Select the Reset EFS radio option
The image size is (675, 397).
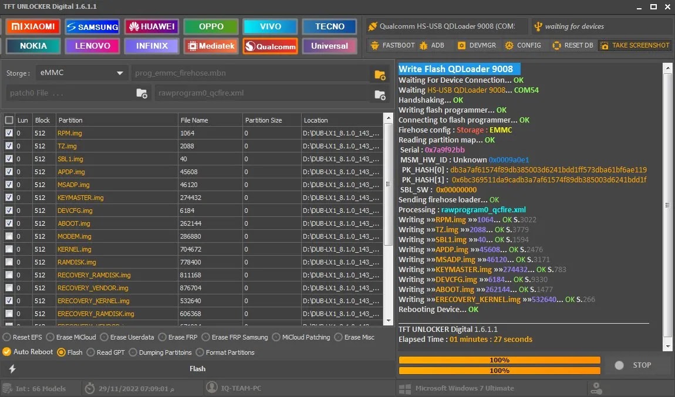click(x=22, y=337)
